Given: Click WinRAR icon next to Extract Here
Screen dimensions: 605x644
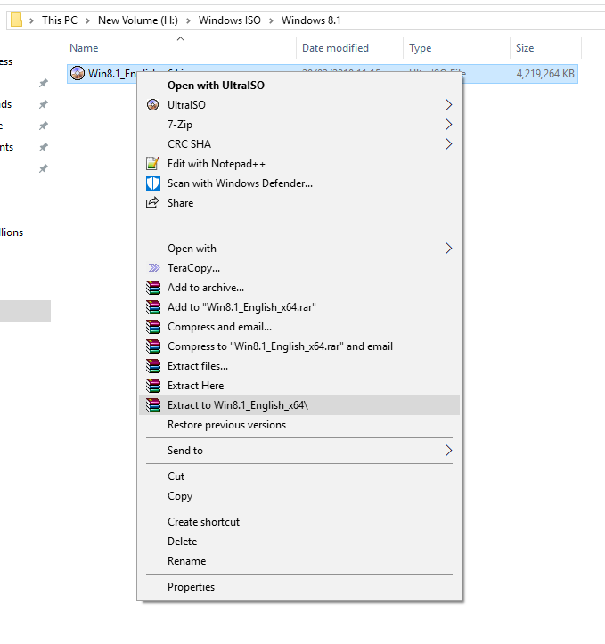Looking at the screenshot, I should click(151, 386).
